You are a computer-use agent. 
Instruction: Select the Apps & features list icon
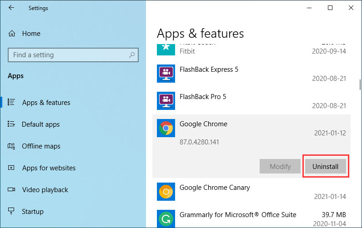tap(11, 102)
